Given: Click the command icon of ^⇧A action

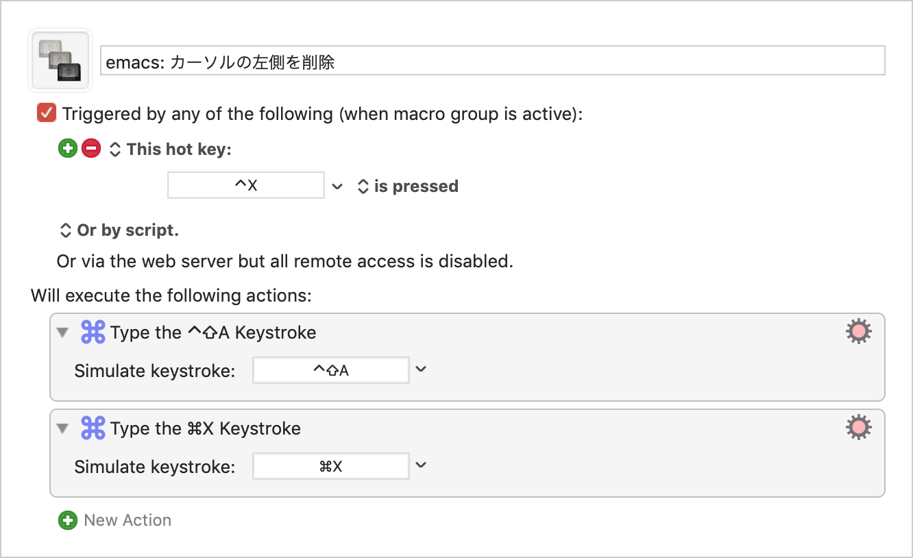Looking at the screenshot, I should pos(93,332).
